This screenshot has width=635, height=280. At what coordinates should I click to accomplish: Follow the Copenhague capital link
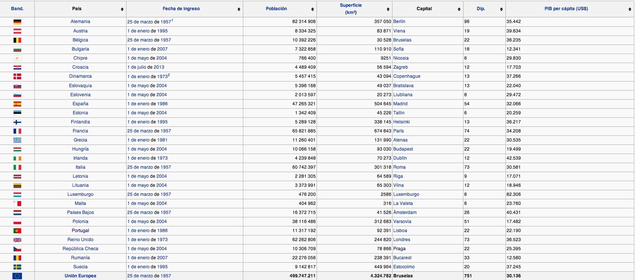tap(406, 76)
